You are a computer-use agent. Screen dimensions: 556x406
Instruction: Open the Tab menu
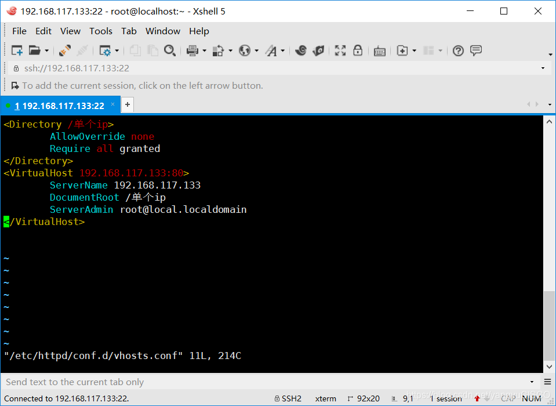click(x=129, y=31)
